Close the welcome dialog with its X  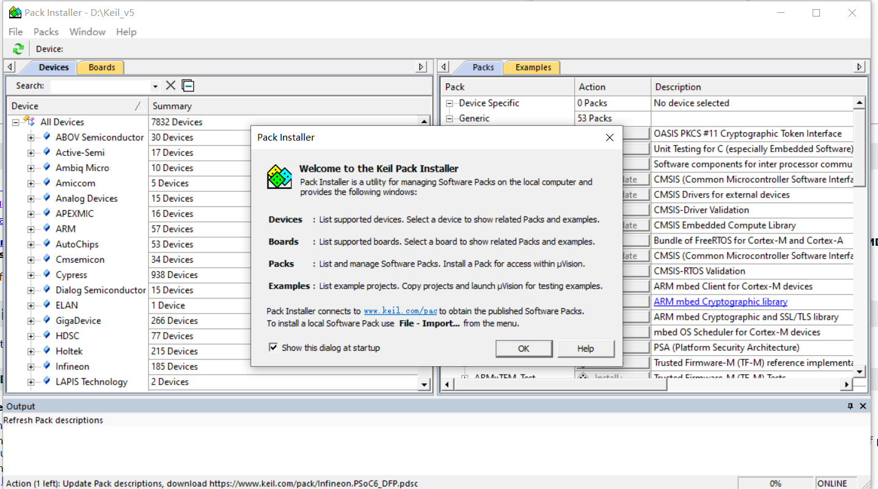(x=609, y=138)
